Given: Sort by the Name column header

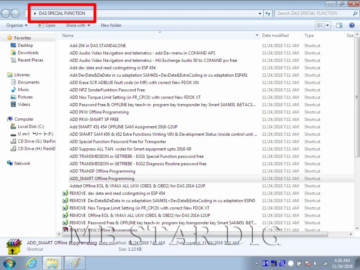Looking at the screenshot, I should tap(68, 35).
